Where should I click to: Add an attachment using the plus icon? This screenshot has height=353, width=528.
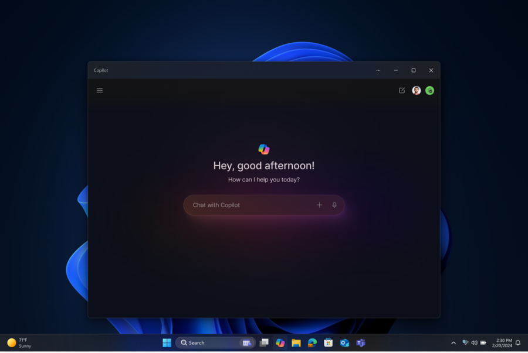319,205
